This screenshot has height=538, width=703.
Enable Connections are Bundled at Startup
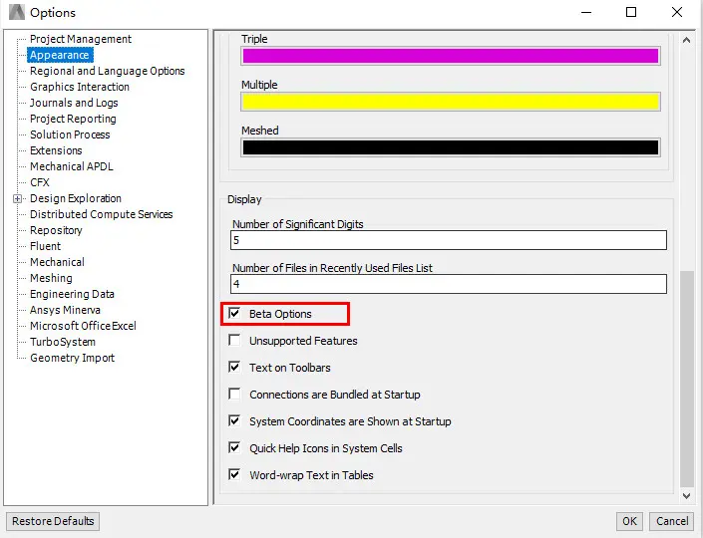point(234,395)
